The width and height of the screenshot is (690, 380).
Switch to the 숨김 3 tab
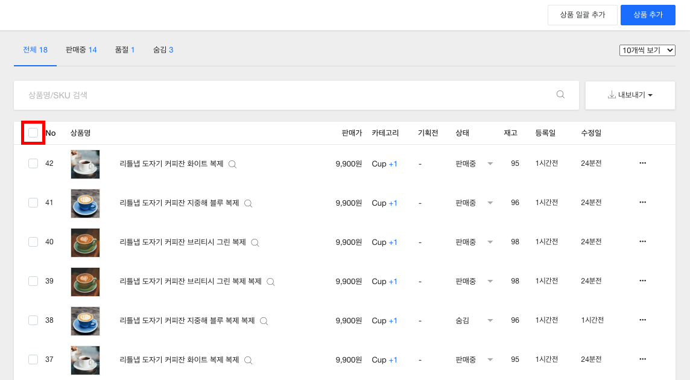[163, 49]
